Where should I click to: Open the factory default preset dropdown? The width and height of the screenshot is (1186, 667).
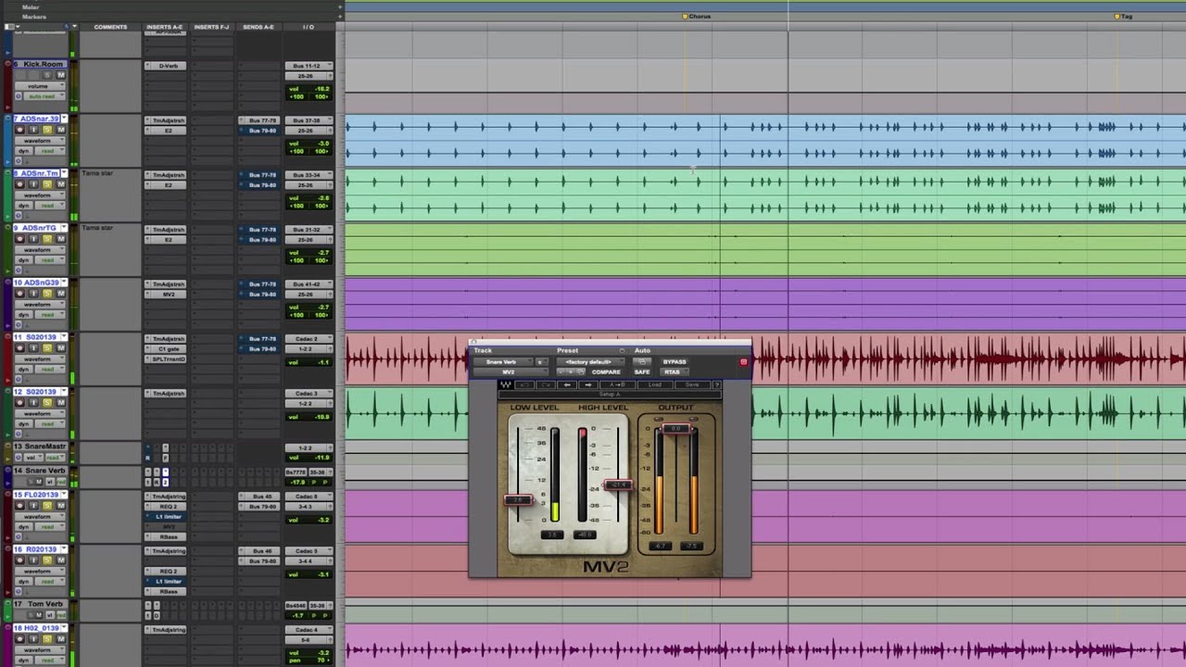[x=588, y=362]
